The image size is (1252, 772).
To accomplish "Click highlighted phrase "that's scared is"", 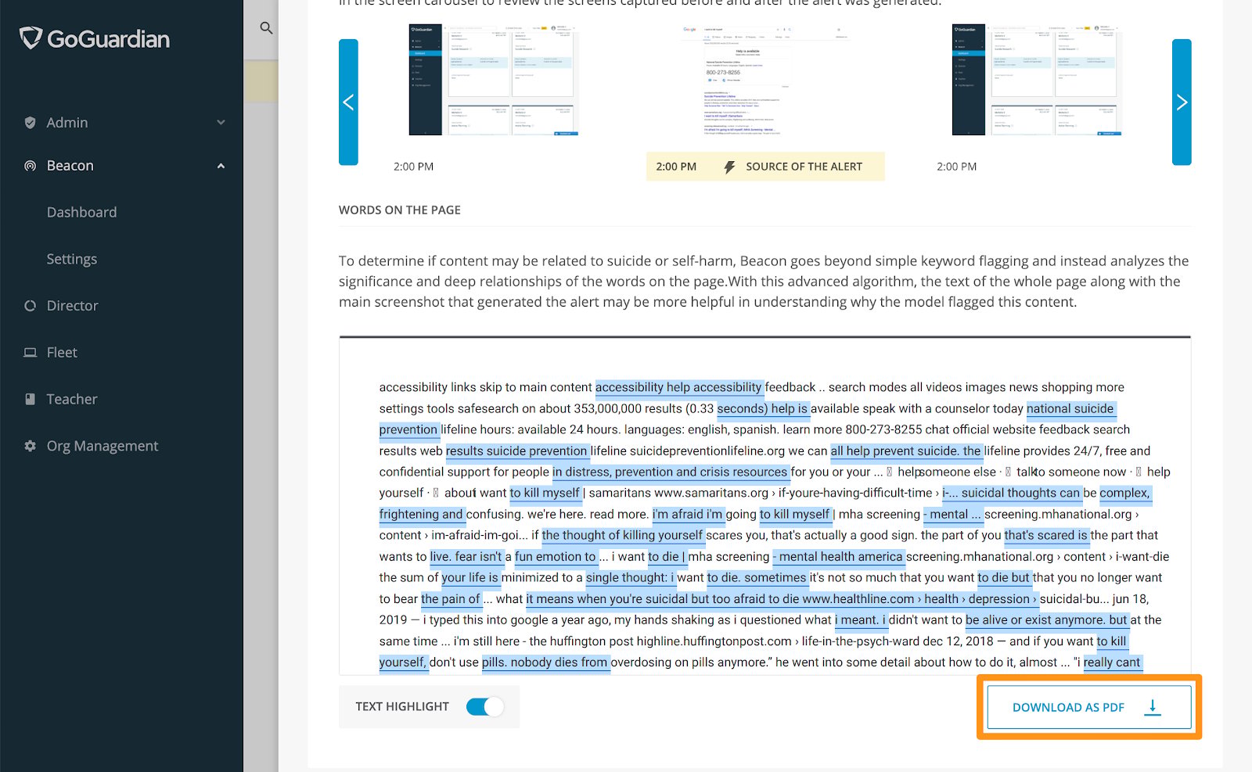I will tap(1046, 535).
